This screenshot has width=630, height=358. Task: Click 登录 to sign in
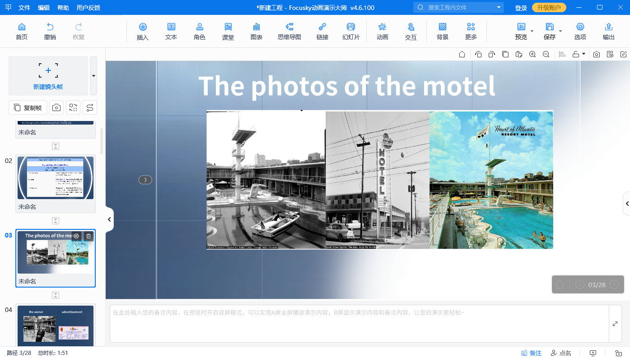tap(521, 8)
